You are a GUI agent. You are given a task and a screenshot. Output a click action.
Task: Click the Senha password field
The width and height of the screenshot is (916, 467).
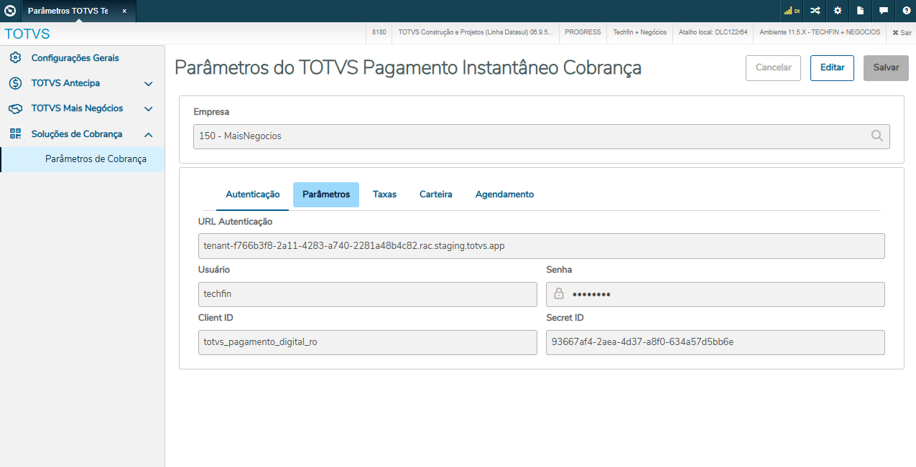click(x=715, y=294)
